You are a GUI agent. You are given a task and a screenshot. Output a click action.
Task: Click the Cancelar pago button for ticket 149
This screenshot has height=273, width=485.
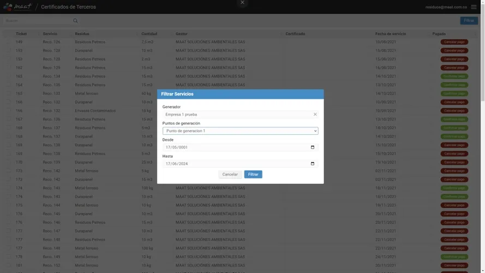454,42
